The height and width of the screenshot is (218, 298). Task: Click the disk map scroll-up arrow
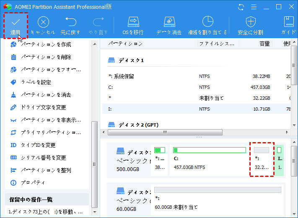click(294, 142)
